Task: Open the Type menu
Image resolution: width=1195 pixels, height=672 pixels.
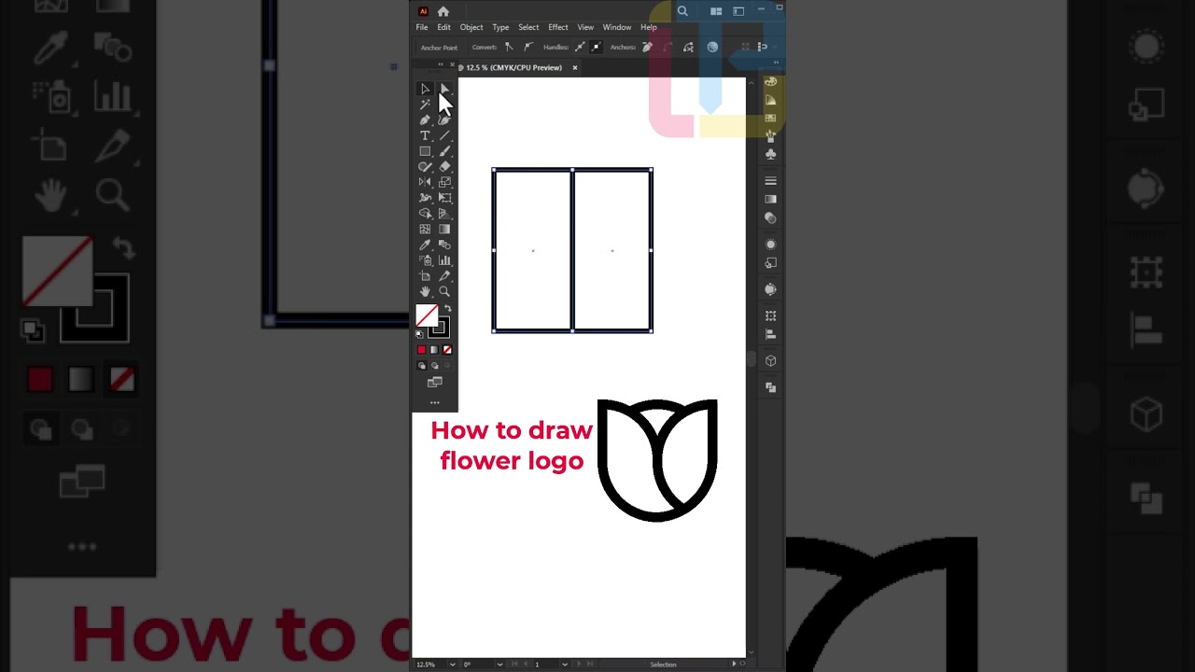Action: click(500, 27)
